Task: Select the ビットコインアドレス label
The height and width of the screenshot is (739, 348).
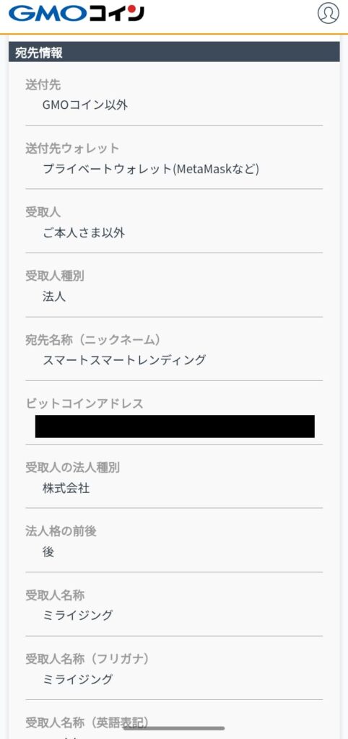Action: tap(84, 404)
